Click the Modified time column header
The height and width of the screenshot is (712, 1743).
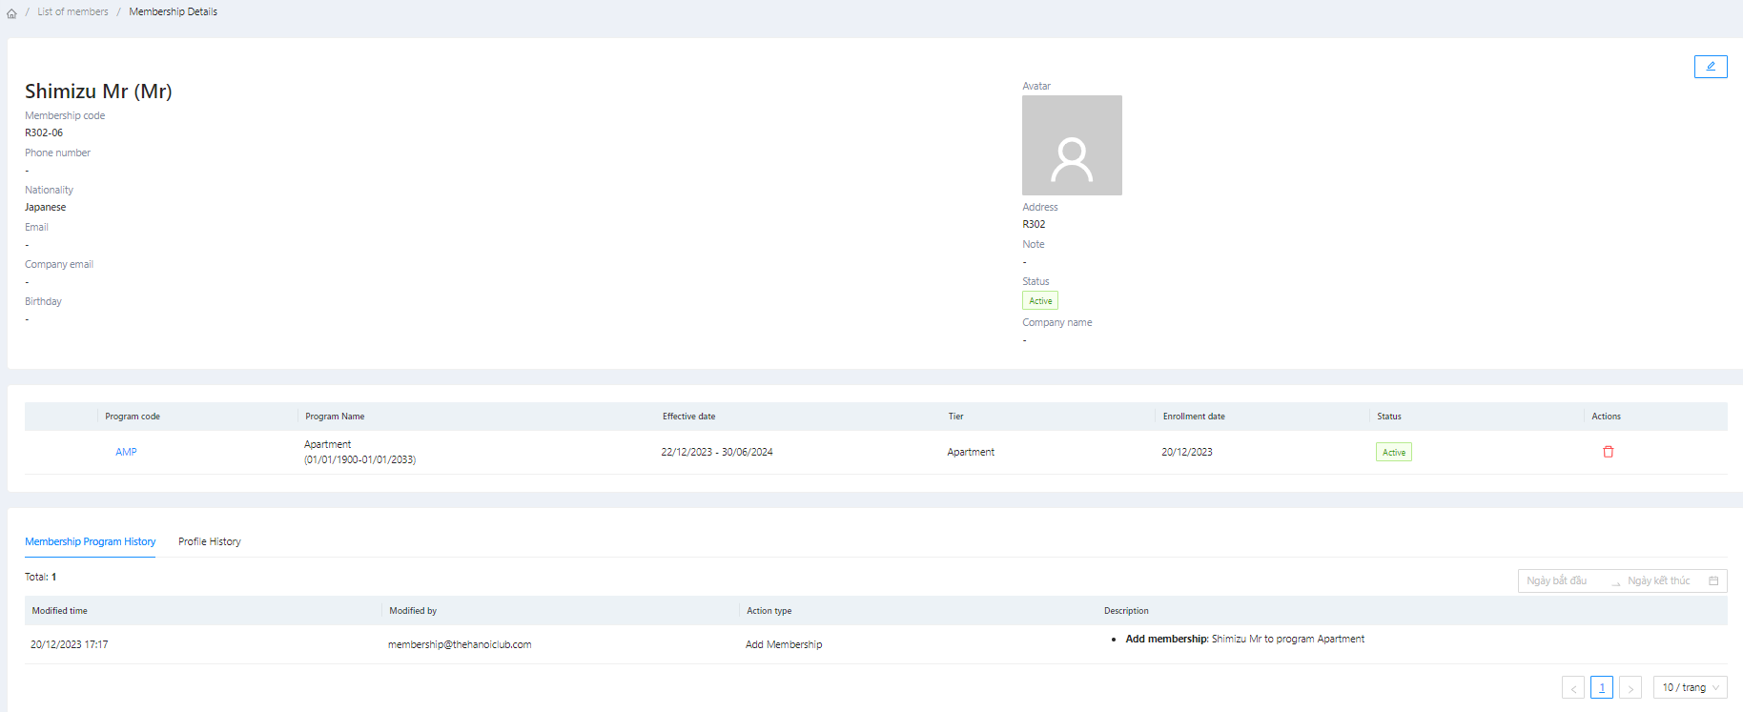pyautogui.click(x=59, y=611)
